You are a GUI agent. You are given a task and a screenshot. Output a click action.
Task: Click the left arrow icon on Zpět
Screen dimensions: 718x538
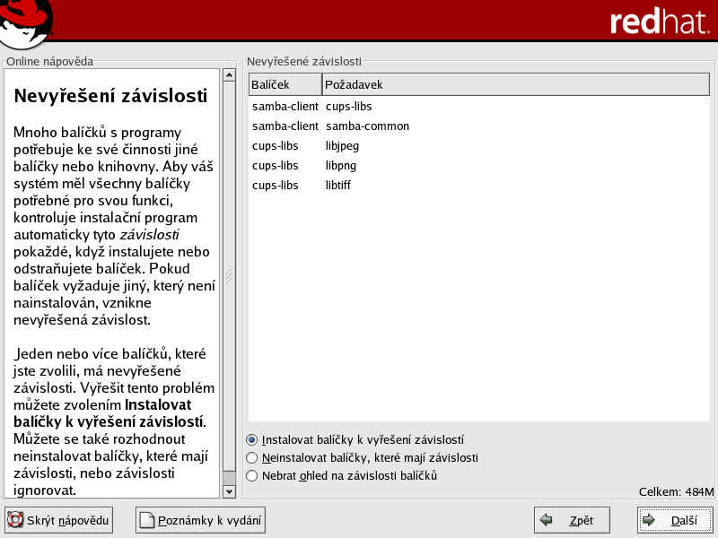tap(546, 520)
